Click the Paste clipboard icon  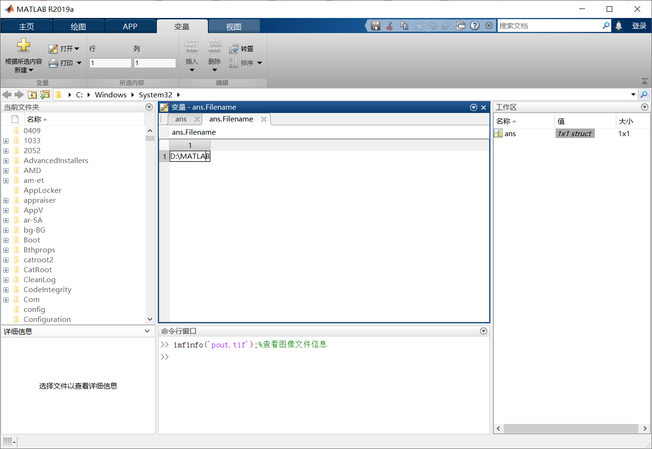pyautogui.click(x=419, y=26)
